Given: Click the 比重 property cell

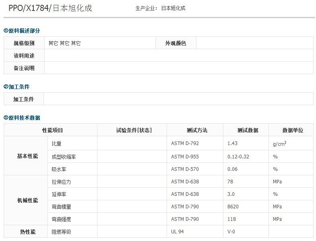Looking at the screenshot, I should point(72,143).
